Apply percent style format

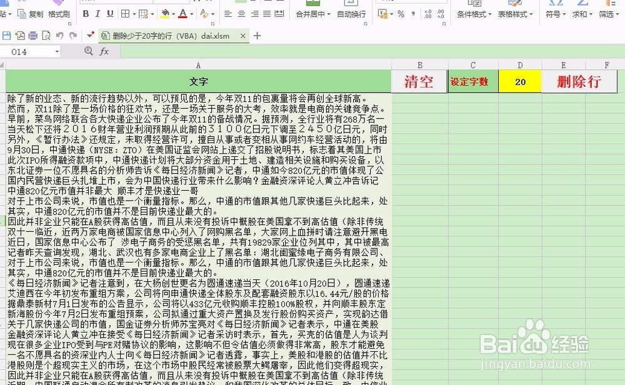click(x=401, y=14)
